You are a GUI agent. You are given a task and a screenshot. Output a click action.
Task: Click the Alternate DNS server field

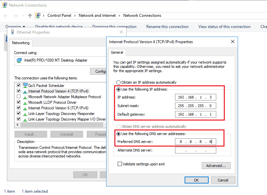pyautogui.click(x=195, y=150)
